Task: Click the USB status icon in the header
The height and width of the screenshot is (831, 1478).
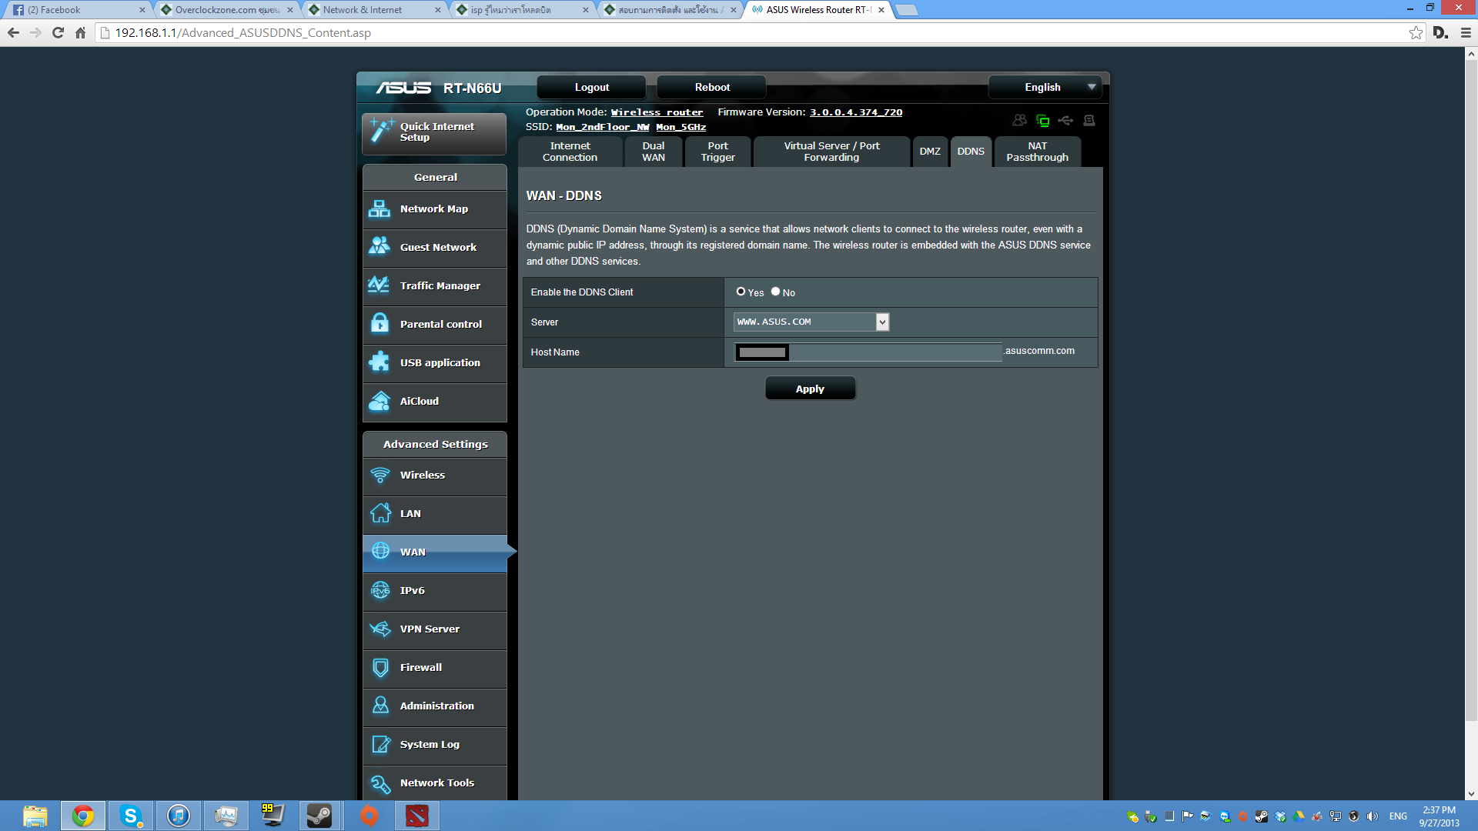Action: (1065, 121)
